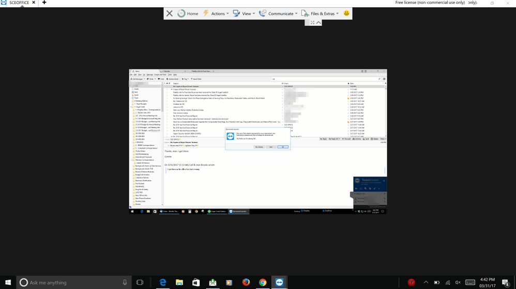This screenshot has height=289, width=516.
Task: Open Microsoft Edge from the taskbar
Action: click(163, 282)
